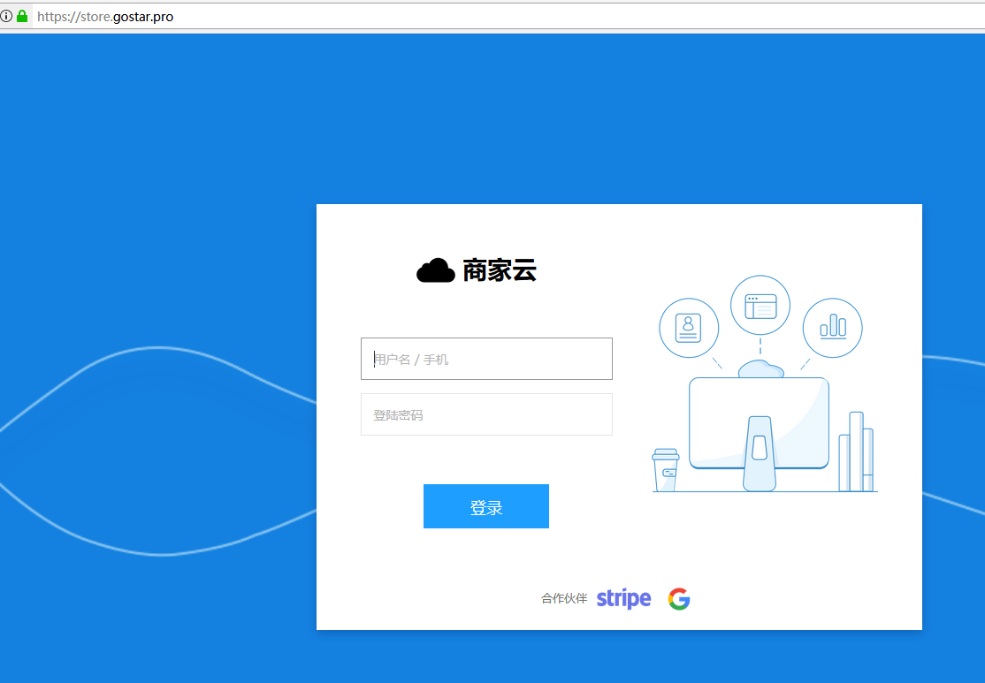Image resolution: width=985 pixels, height=683 pixels.
Task: Click the URL store.gostar.pro in address bar
Action: 105,16
